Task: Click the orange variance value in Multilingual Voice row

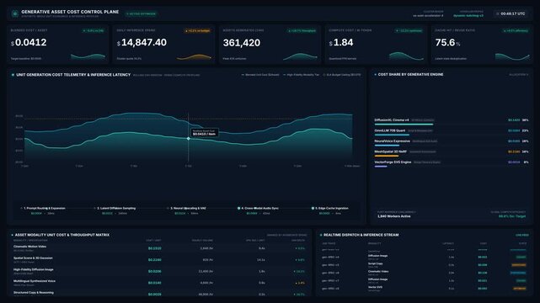Action: pos(300,283)
